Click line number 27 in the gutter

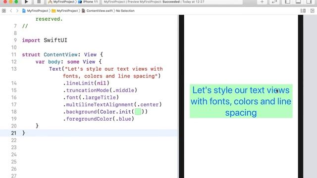(14, 176)
